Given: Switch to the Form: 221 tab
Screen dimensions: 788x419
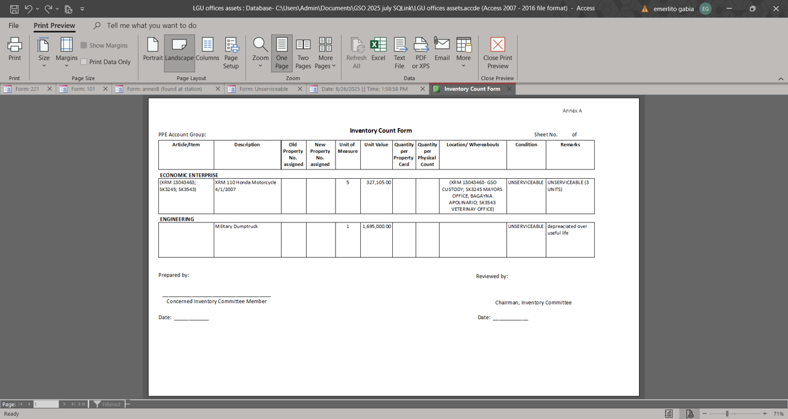Looking at the screenshot, I should coord(27,89).
